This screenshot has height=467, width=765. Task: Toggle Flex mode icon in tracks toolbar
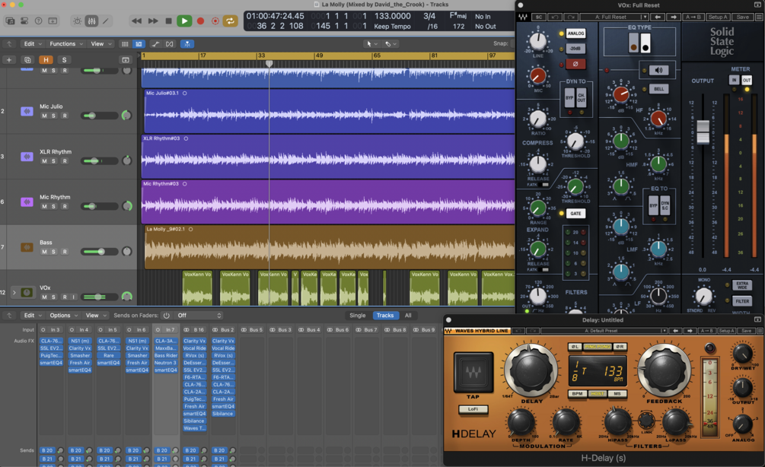coord(169,44)
